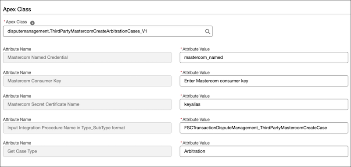Click the disabled Mastercom Consumer Key field
Screen dimensions: 351x167
[x=87, y=81]
